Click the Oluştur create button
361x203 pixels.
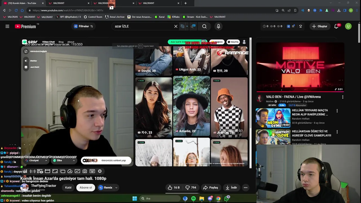(320, 26)
